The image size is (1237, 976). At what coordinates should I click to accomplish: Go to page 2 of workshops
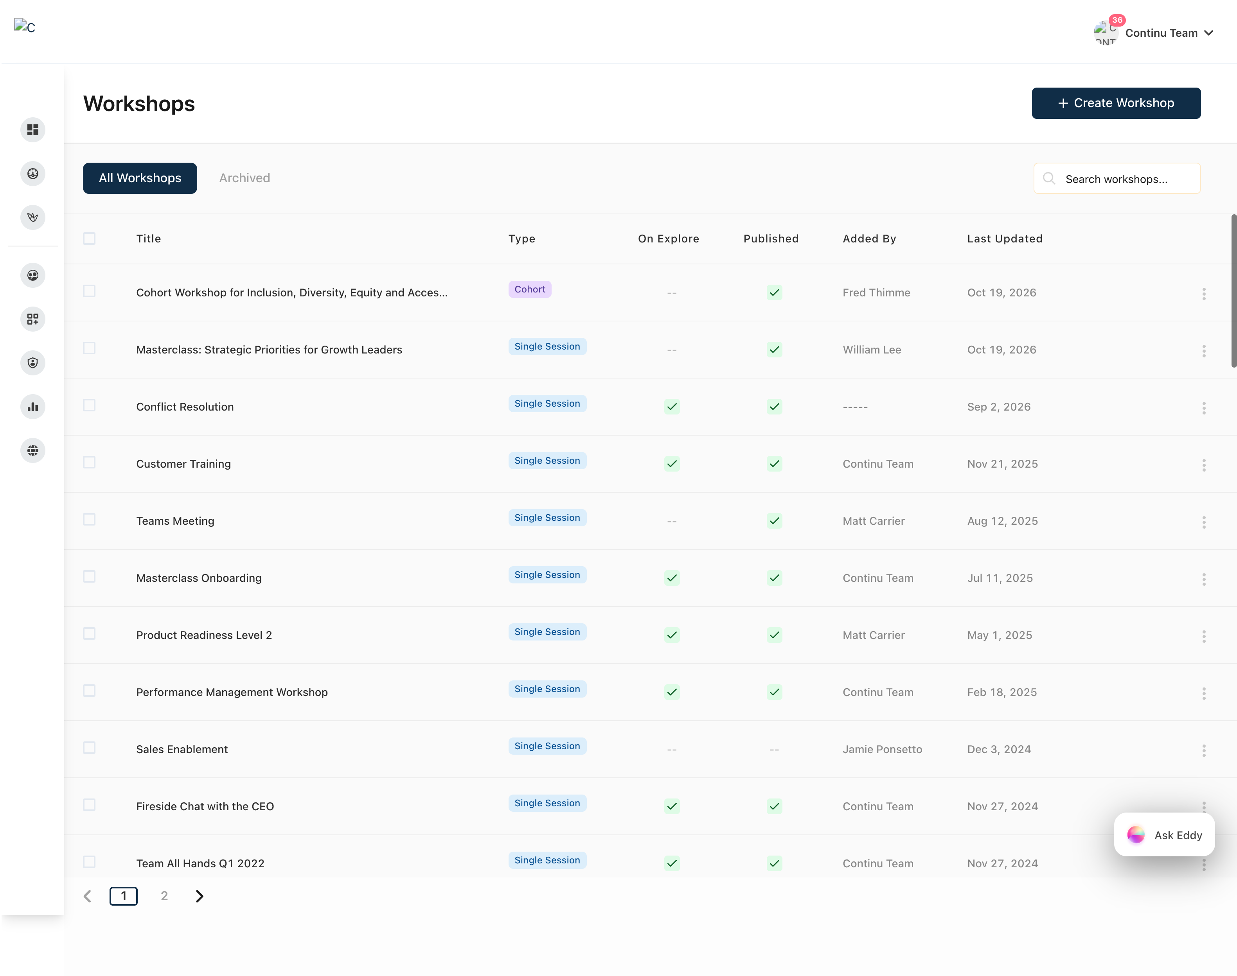point(164,896)
